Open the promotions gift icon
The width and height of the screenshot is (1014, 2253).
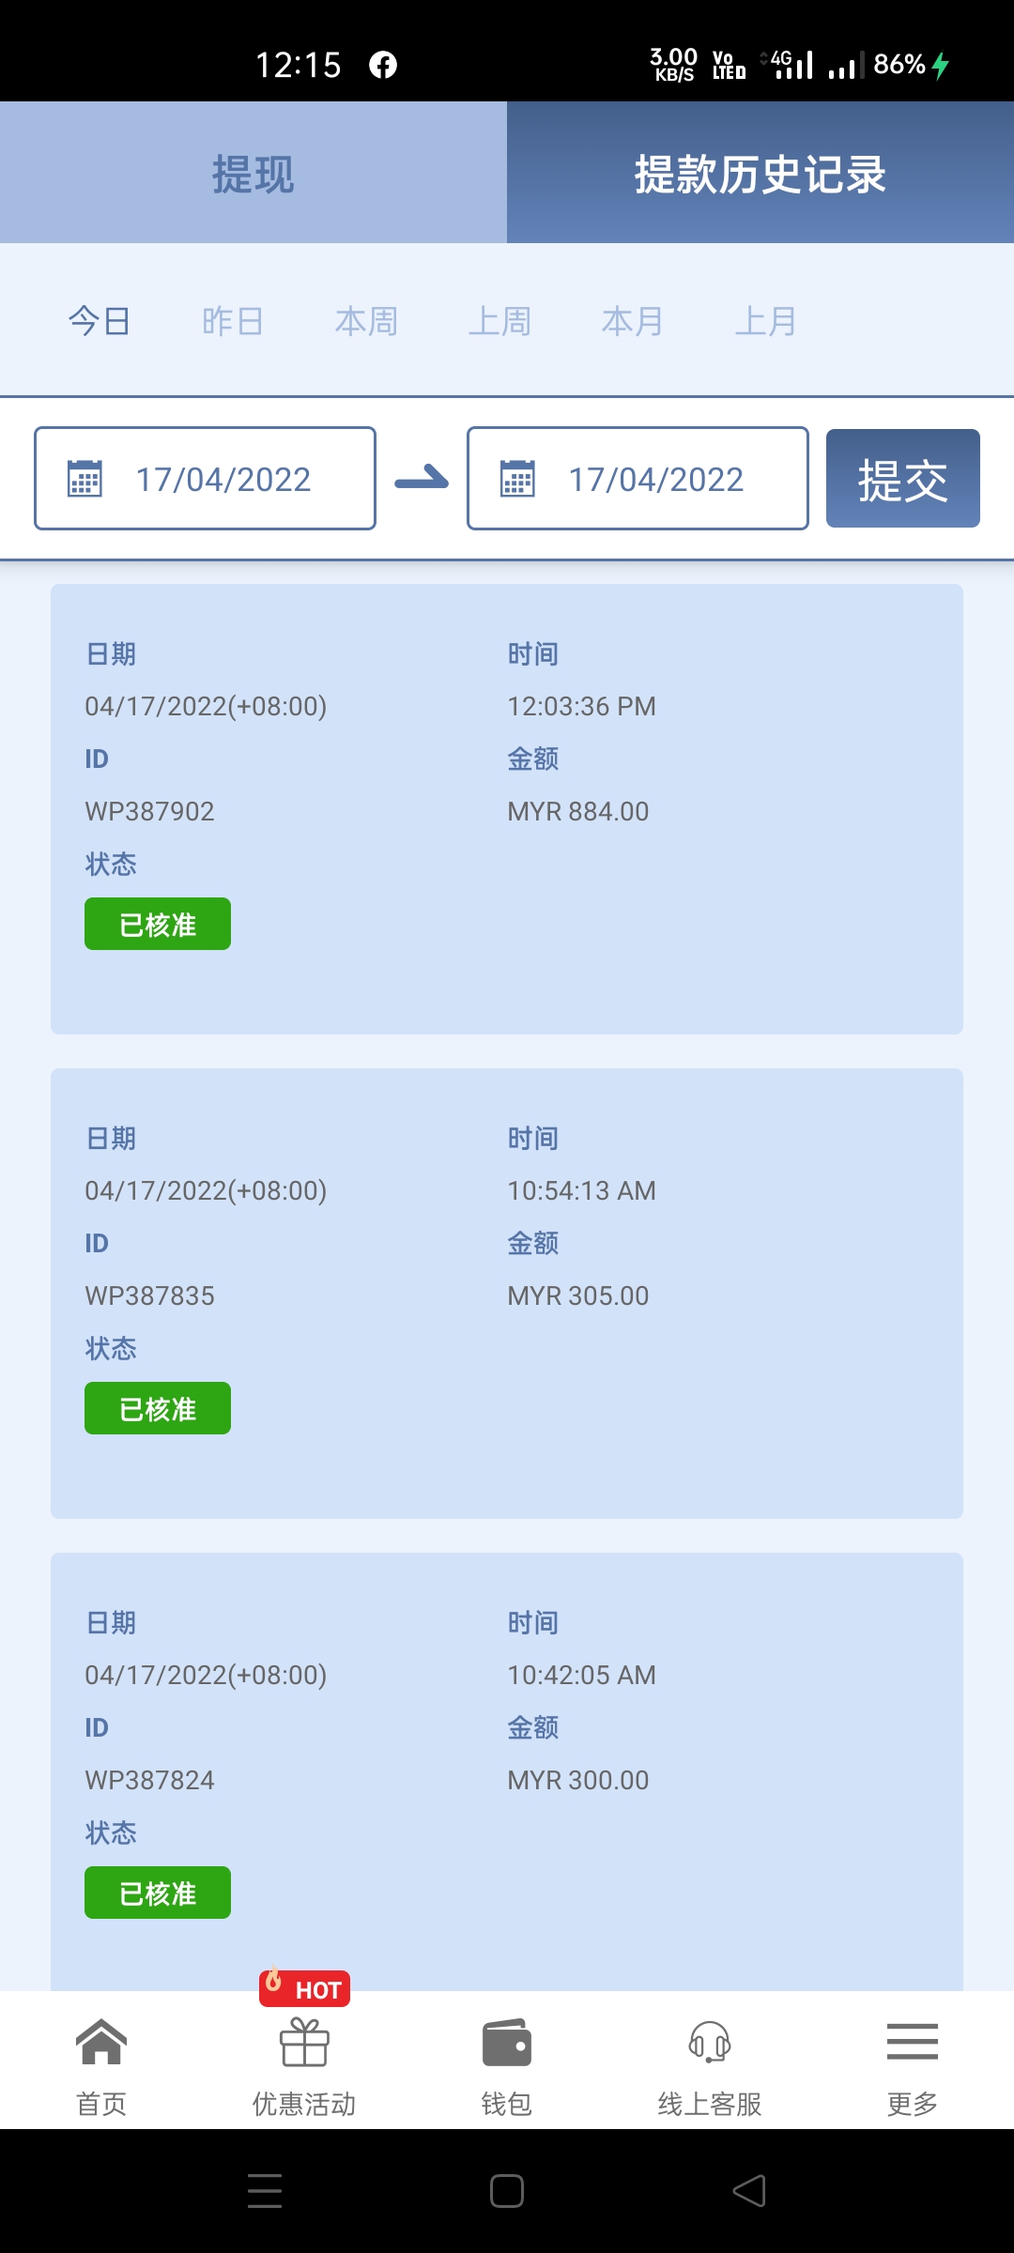pyautogui.click(x=304, y=2043)
